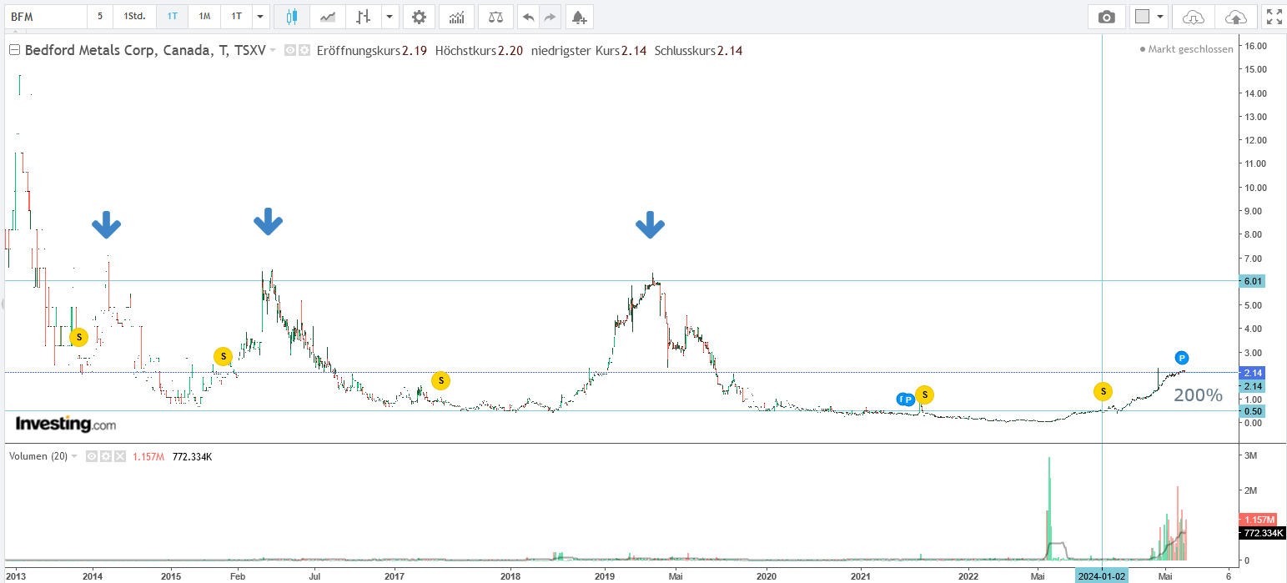Collapse the Bedford Metals Corp legend

click(14, 51)
